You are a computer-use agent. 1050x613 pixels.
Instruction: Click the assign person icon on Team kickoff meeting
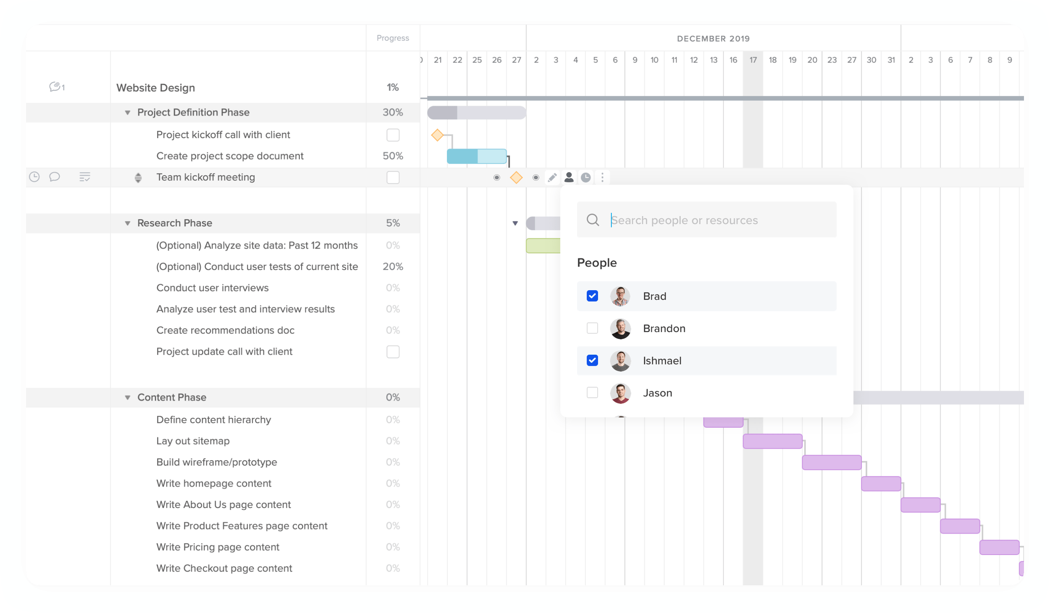pos(568,177)
